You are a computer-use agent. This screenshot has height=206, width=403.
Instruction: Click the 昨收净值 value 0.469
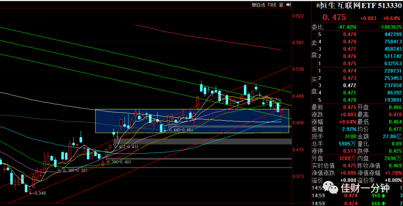tap(396, 166)
